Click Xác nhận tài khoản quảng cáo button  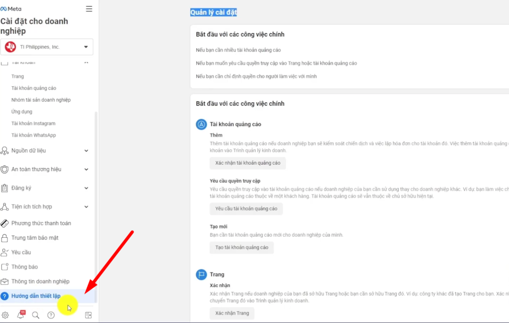point(248,163)
